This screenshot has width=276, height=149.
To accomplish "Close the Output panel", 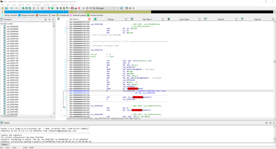I will (x=274, y=123).
